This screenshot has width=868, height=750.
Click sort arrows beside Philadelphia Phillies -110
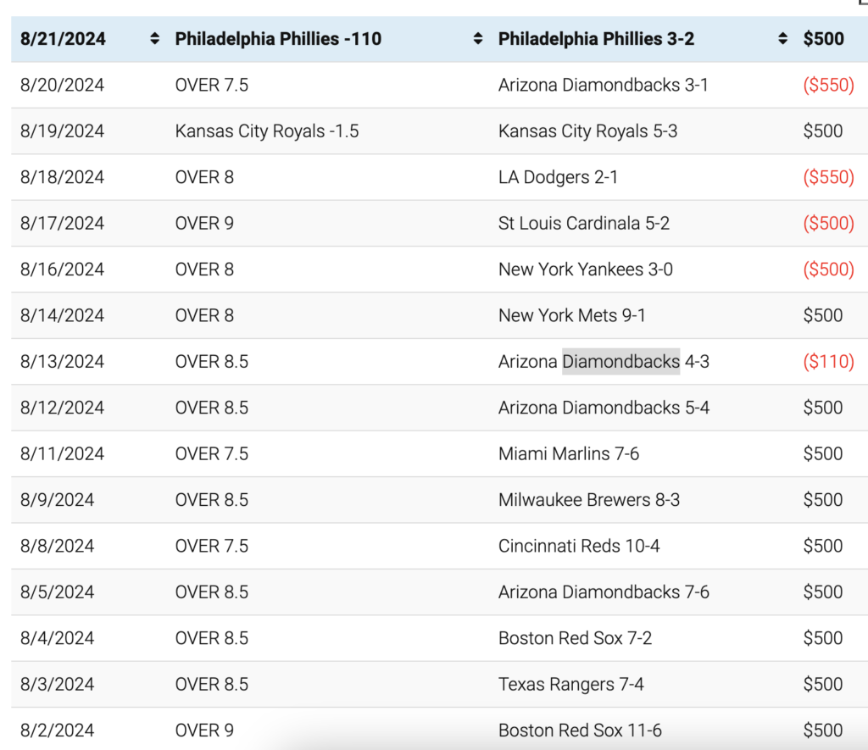point(478,39)
